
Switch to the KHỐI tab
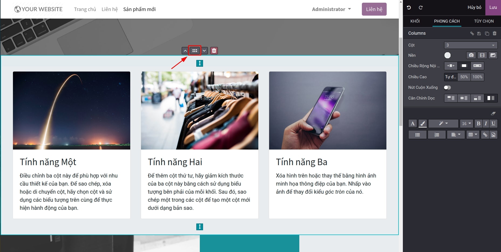pos(415,21)
